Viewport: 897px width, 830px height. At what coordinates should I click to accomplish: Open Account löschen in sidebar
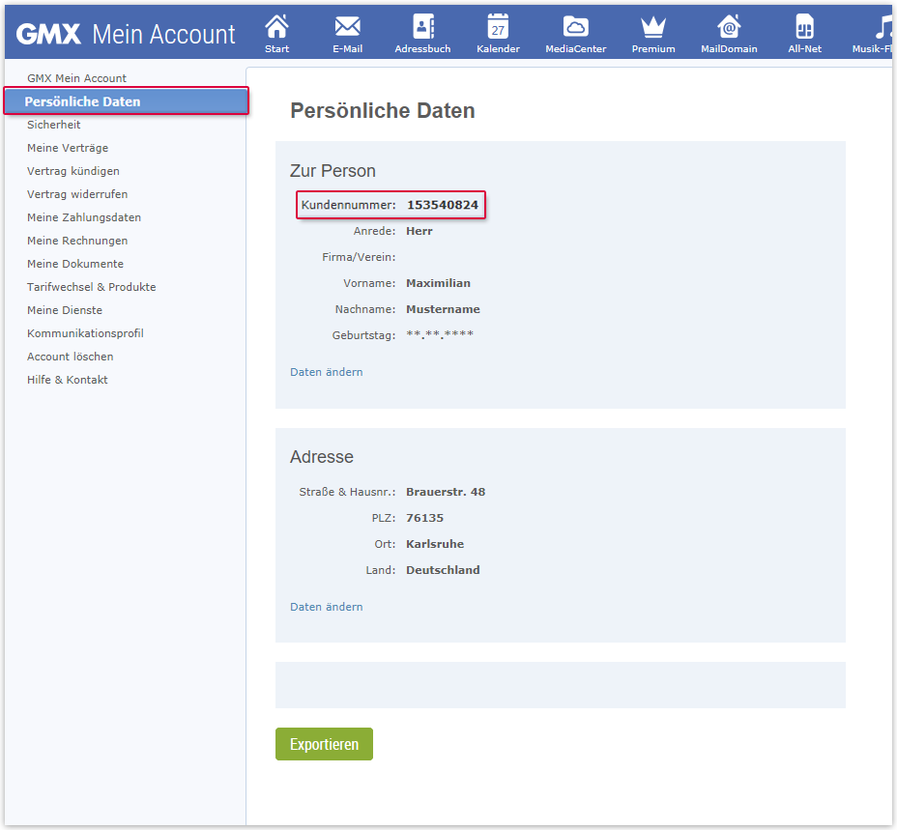(x=70, y=357)
